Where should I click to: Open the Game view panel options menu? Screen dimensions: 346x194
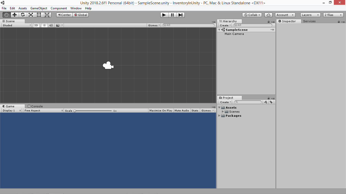point(214,107)
